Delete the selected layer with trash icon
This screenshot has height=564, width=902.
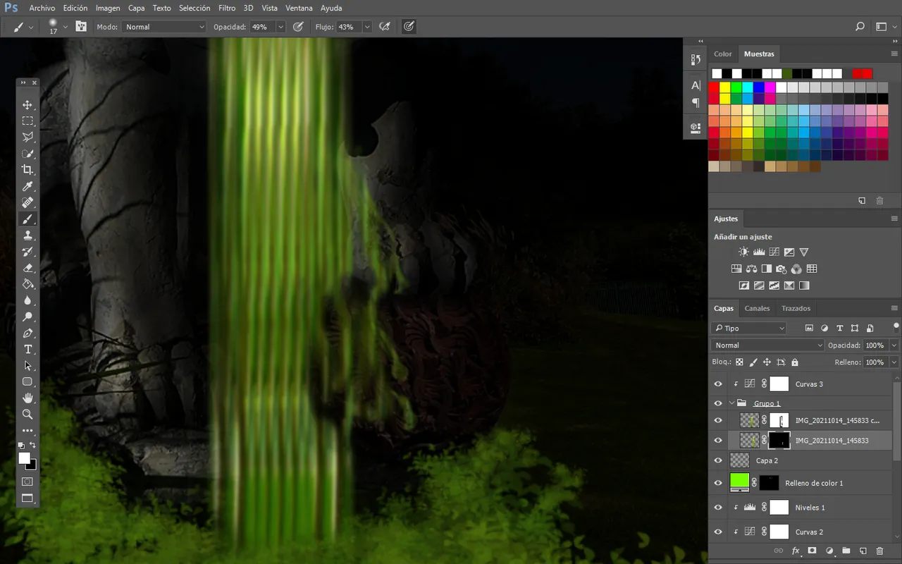[879, 551]
